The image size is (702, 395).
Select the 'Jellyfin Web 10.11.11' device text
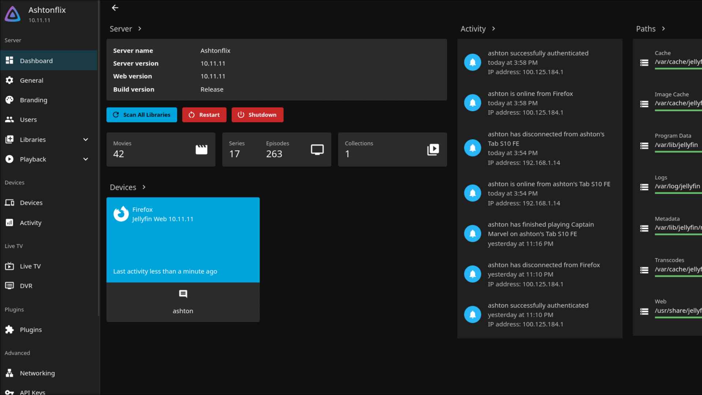pyautogui.click(x=163, y=219)
